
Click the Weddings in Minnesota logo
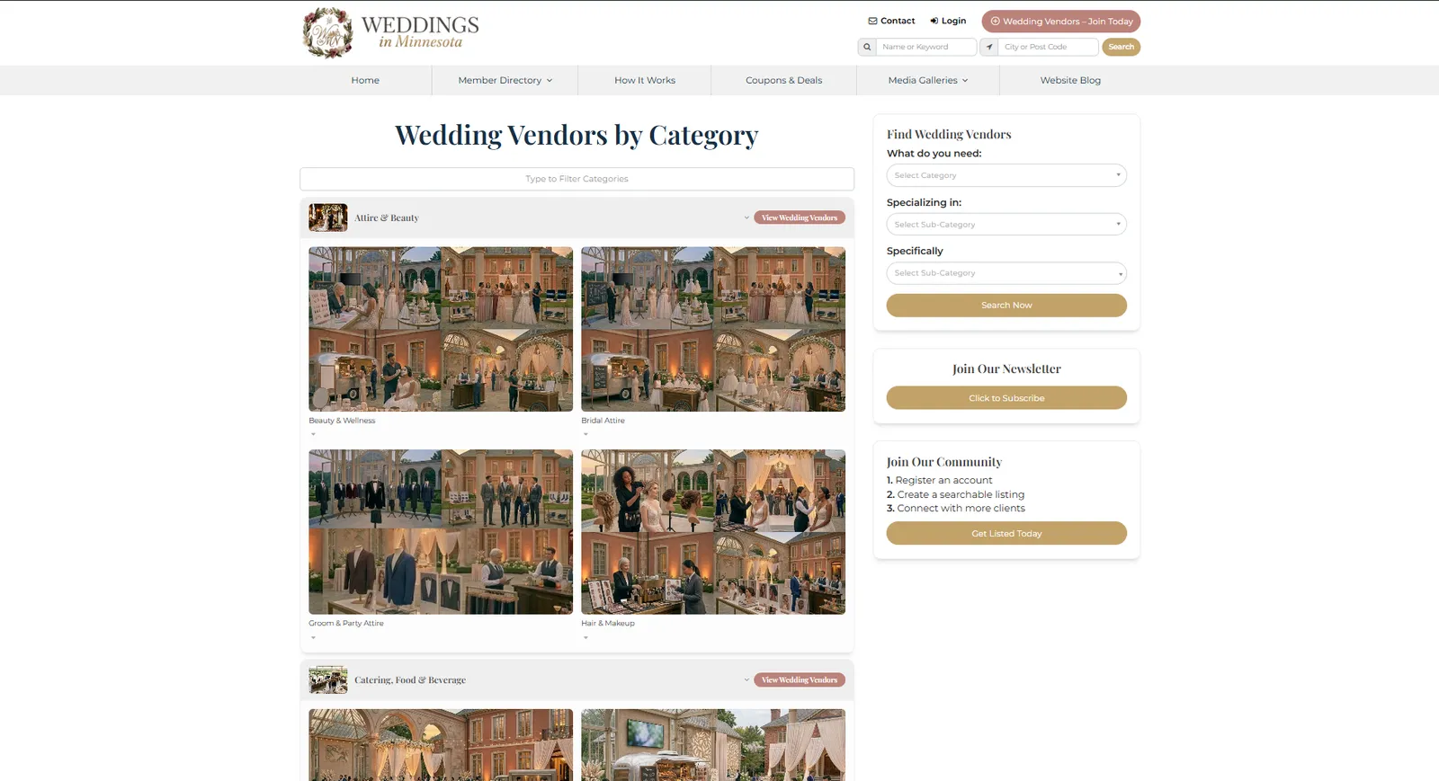391,32
